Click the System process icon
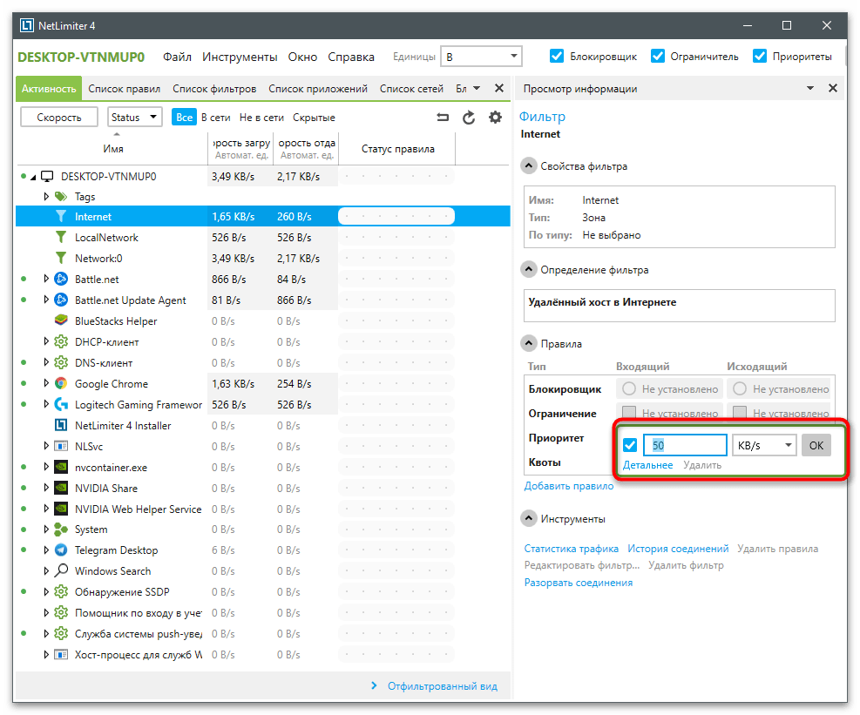860x715 pixels. click(61, 530)
